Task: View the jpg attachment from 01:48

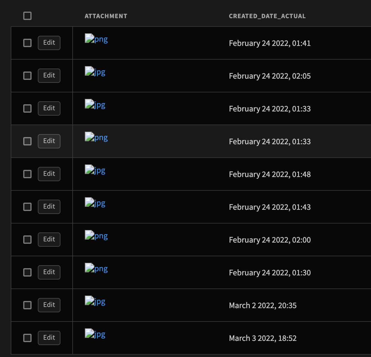Action: [x=95, y=170]
